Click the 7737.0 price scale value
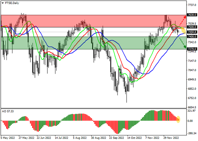198x141 pixels. tap(192, 5)
